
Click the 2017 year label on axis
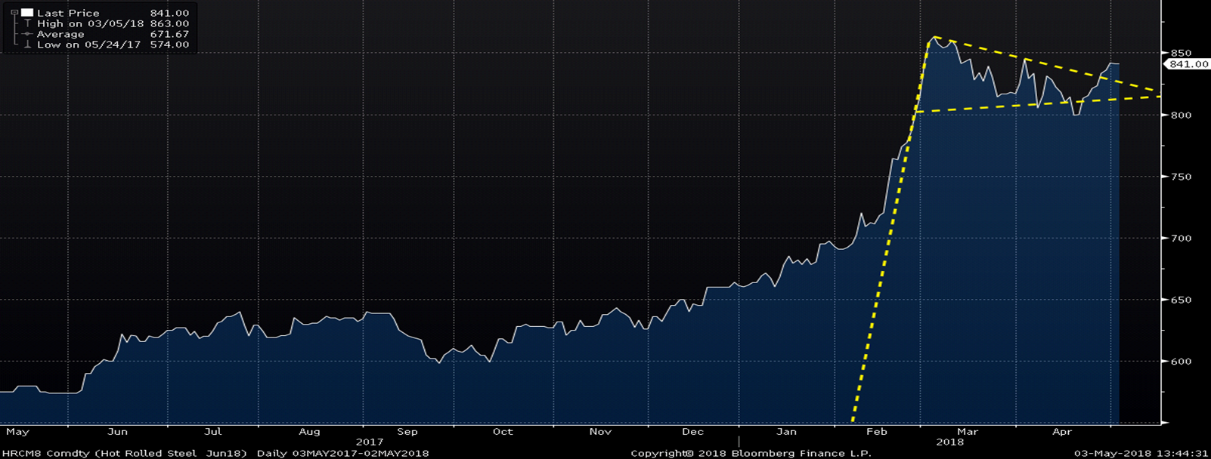pos(369,442)
